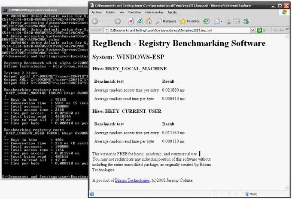
Task: Refresh the page with green arrows icon
Action: tap(140, 21)
